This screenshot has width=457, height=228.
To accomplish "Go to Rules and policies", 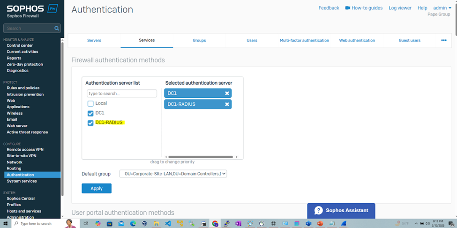I will tap(23, 88).
